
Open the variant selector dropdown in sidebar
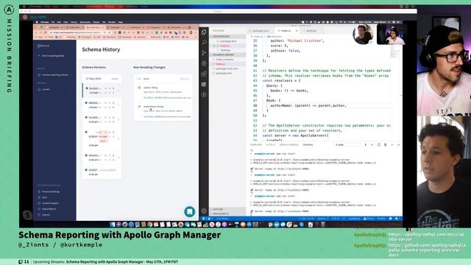point(55,89)
